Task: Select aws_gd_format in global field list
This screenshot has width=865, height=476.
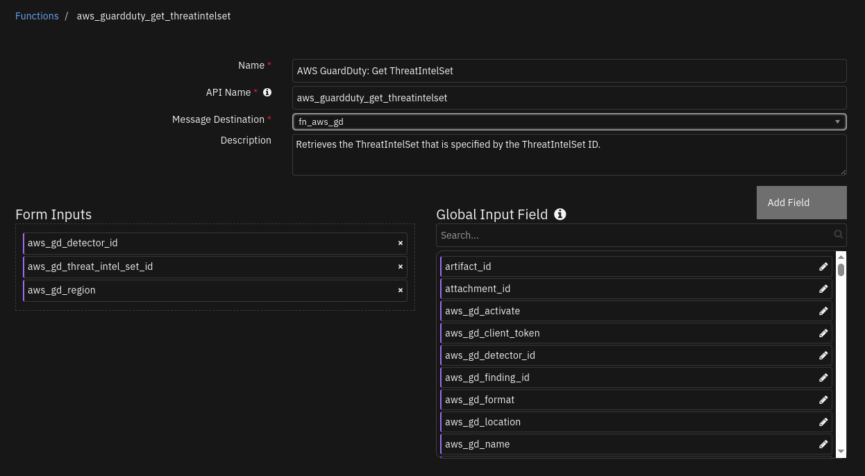Action: 636,400
